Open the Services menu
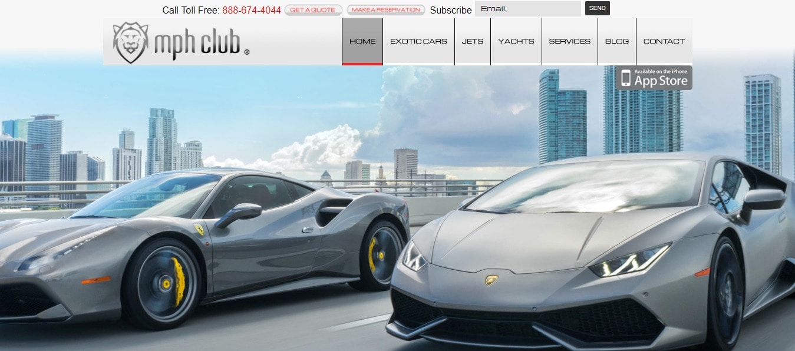 coord(569,41)
